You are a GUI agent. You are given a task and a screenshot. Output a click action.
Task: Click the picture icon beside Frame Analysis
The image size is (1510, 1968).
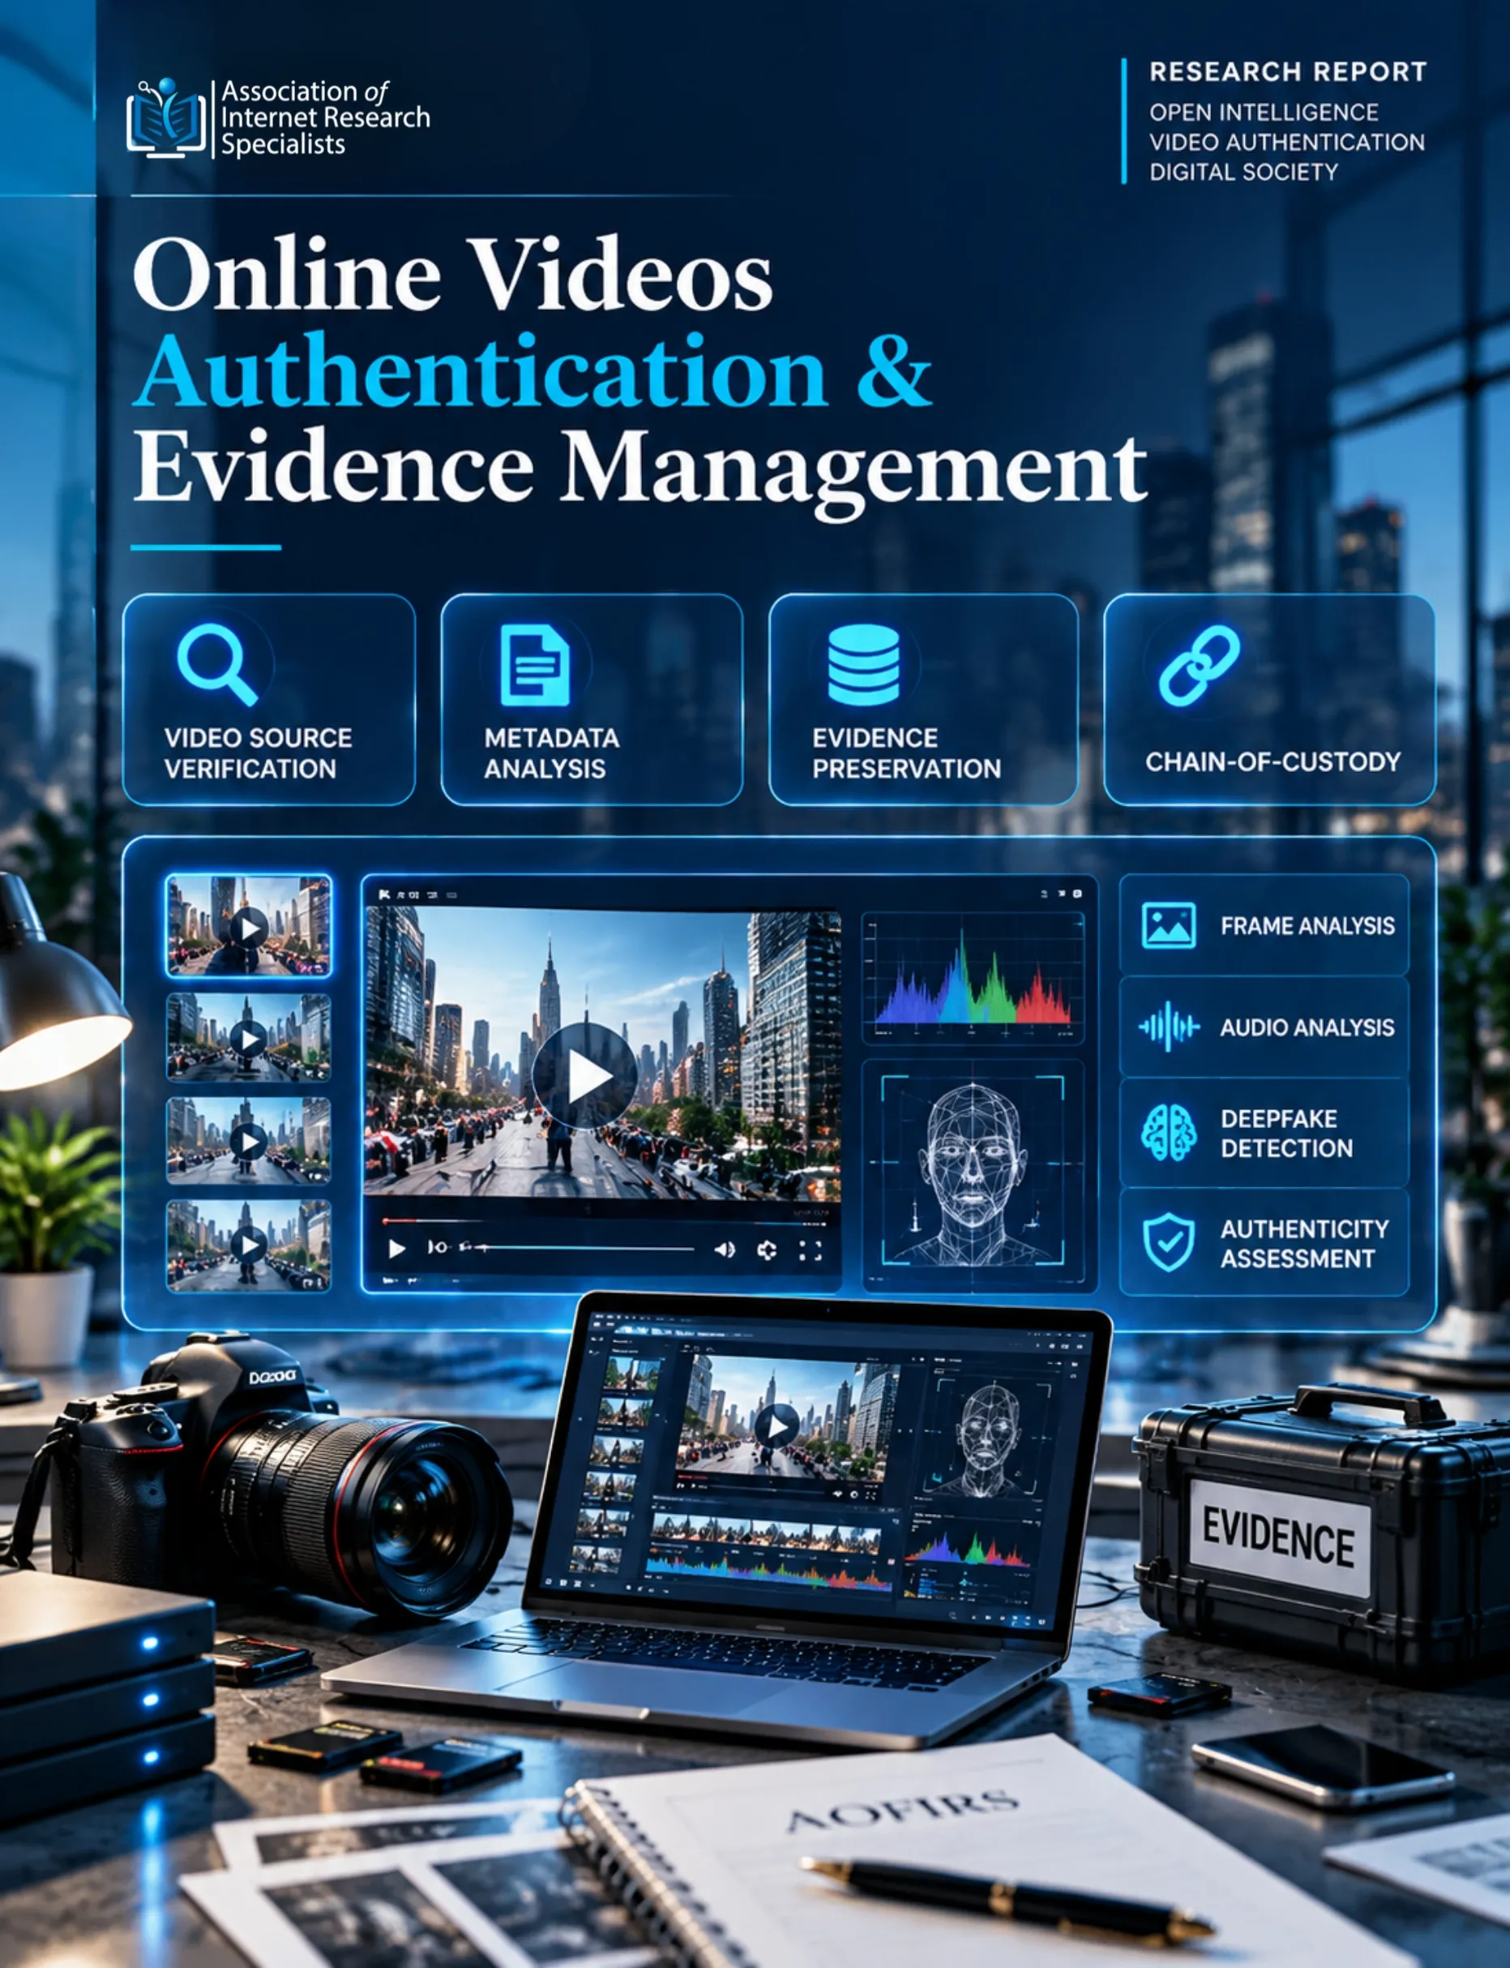pos(1169,925)
